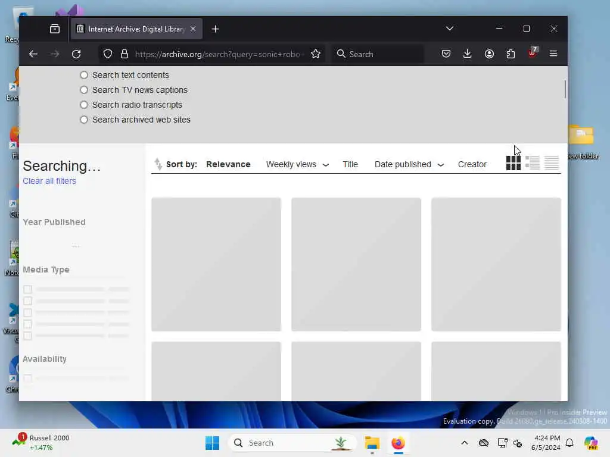Image resolution: width=610 pixels, height=457 pixels.
Task: Open the uBlock Origin extension icon
Action: [x=532, y=53]
